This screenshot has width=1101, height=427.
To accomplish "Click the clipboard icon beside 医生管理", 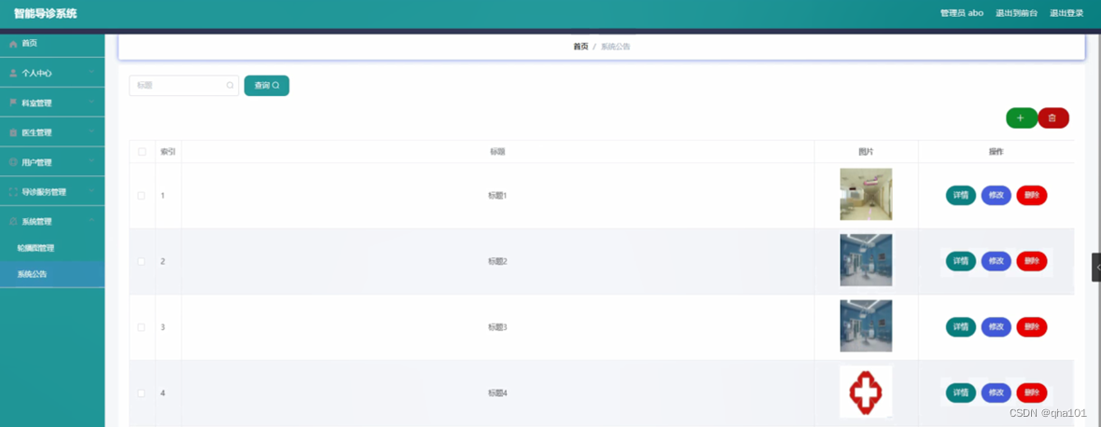I will 13,132.
